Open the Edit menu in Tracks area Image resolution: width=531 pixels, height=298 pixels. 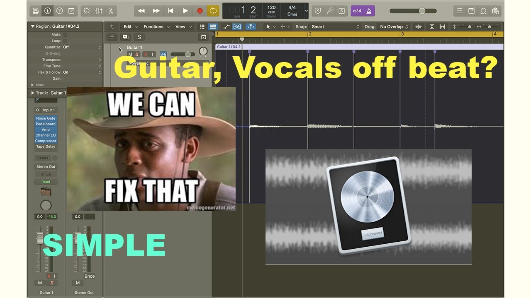pyautogui.click(x=130, y=26)
